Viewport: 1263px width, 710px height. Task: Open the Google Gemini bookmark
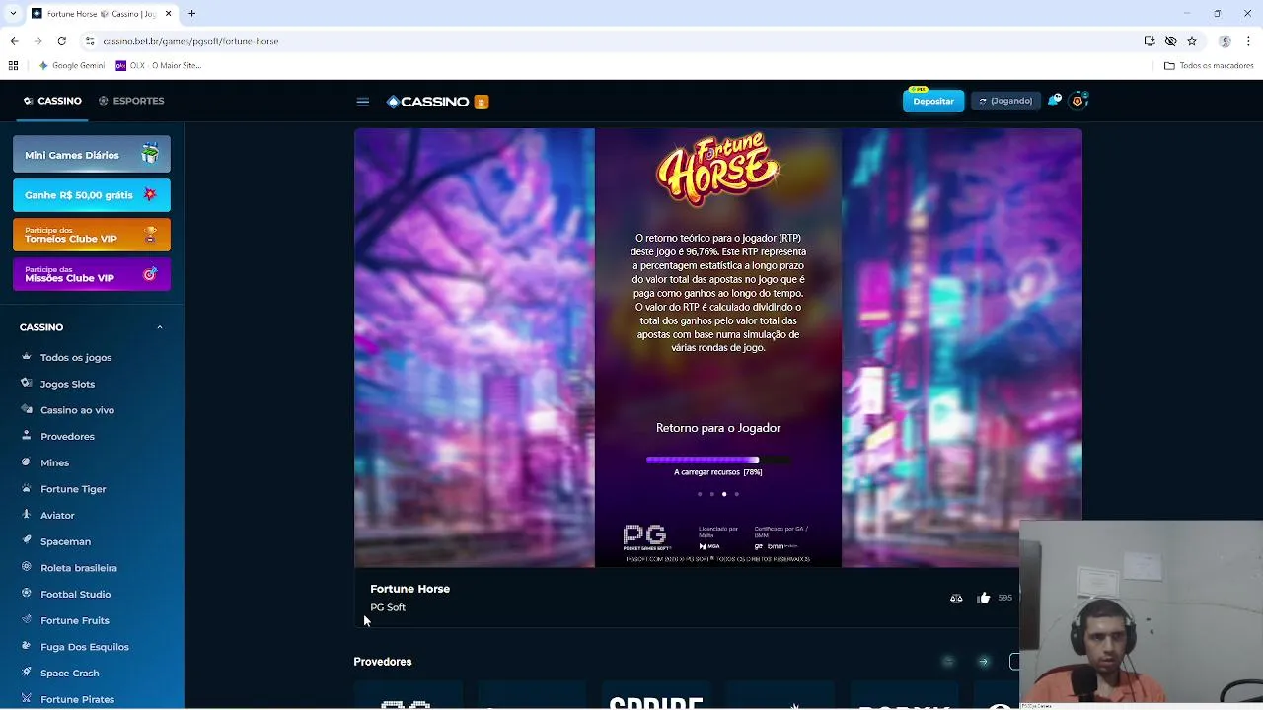pos(71,65)
